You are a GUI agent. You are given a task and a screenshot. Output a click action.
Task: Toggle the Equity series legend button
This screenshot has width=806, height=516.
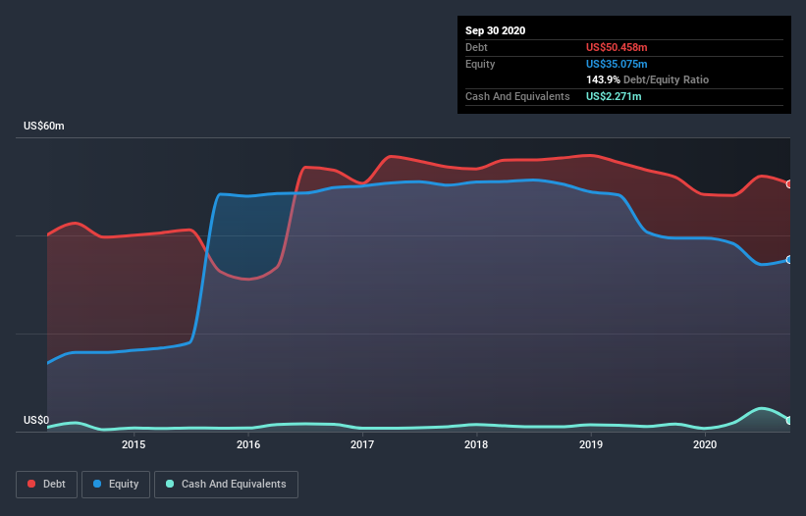click(x=116, y=485)
